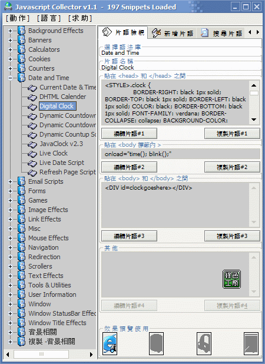Click the snippet icon beside Live Clock
The height and width of the screenshot is (364, 265).
32,154
